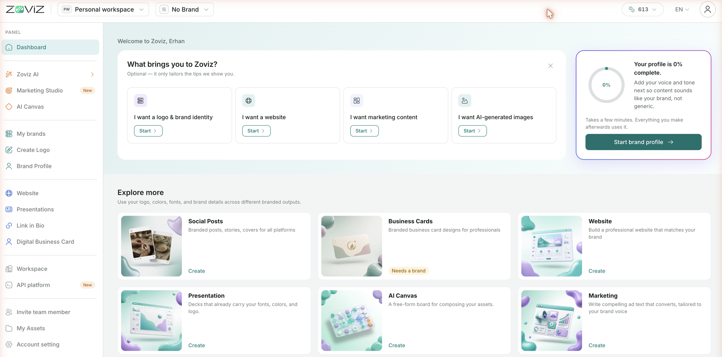Click the Needs a brand badge
This screenshot has height=357, width=722.
pos(408,271)
